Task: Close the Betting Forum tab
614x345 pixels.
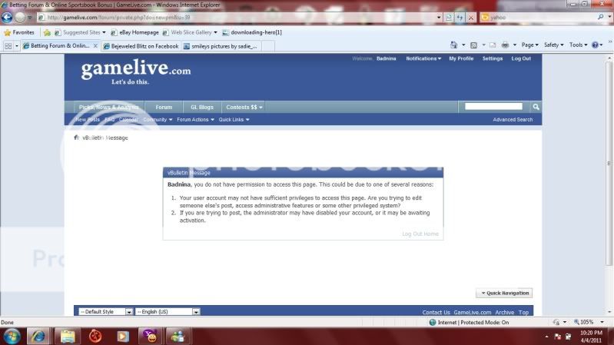Action: [x=95, y=46]
